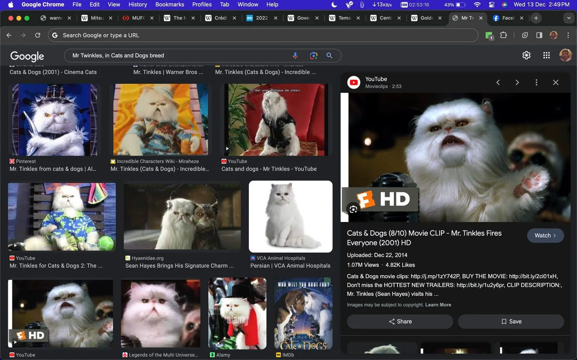Click the voice search microphone icon
This screenshot has height=360, width=577.
tap(295, 55)
